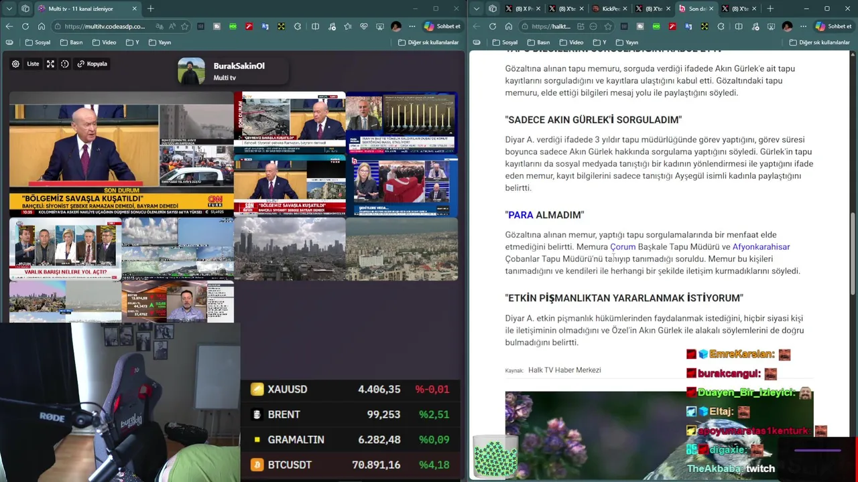Open profile avatar in Multi tv window
858x482 pixels.
[x=396, y=26]
